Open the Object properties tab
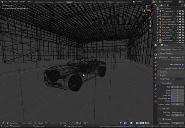The height and width of the screenshot is (128, 185). [x=156, y=74]
